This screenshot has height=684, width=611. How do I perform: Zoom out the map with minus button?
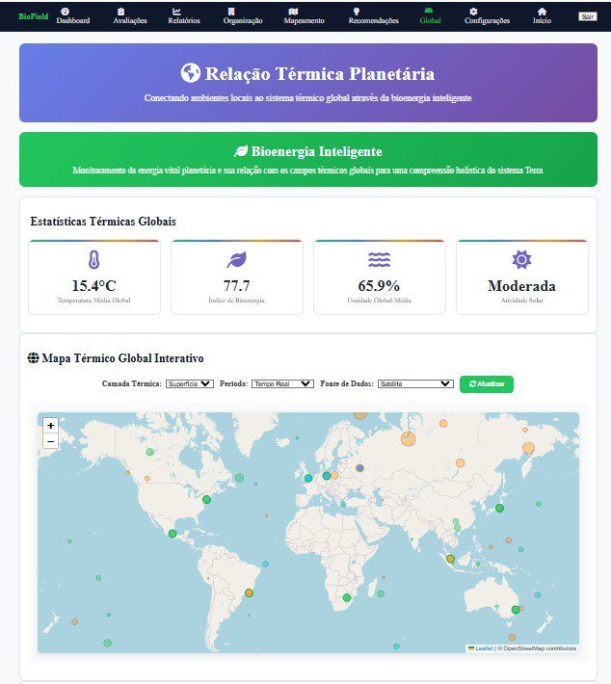point(51,440)
